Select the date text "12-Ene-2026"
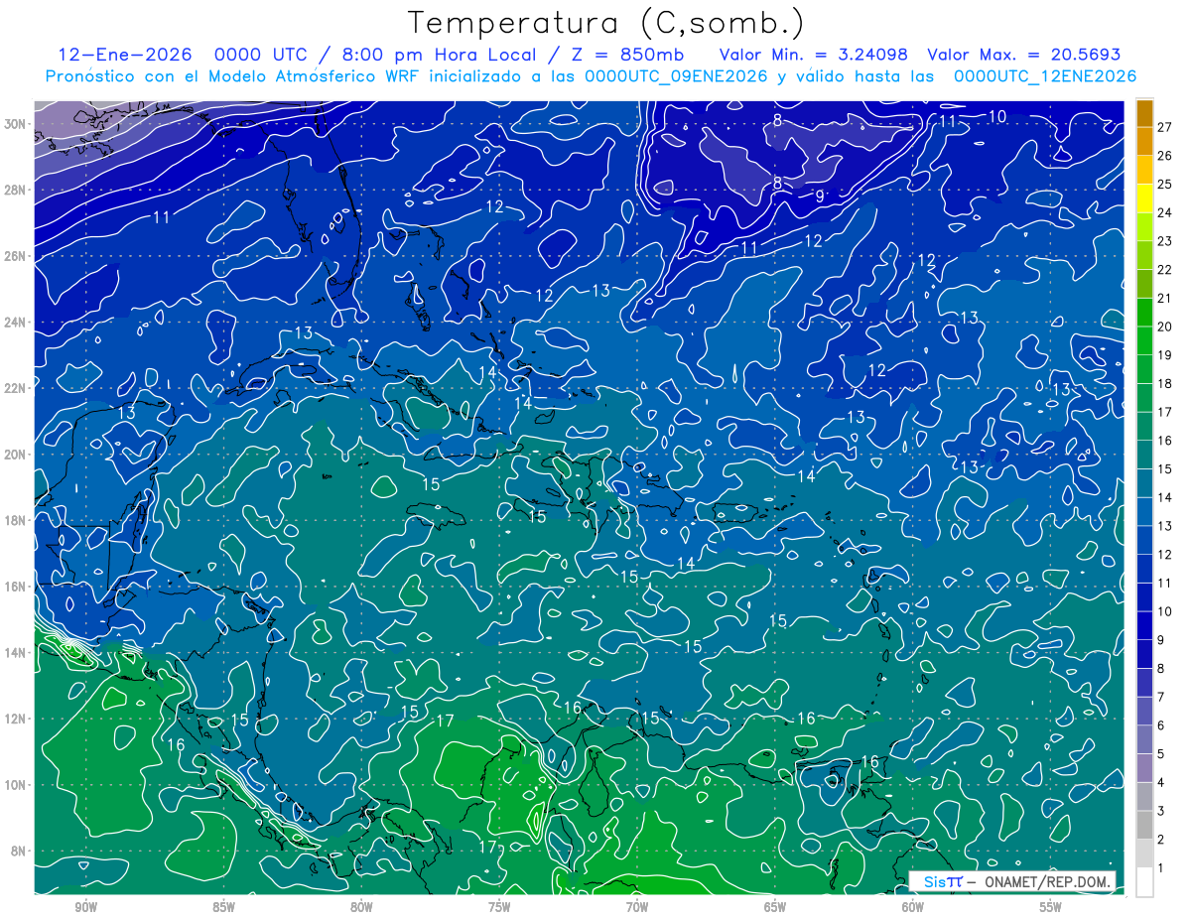 click(125, 55)
